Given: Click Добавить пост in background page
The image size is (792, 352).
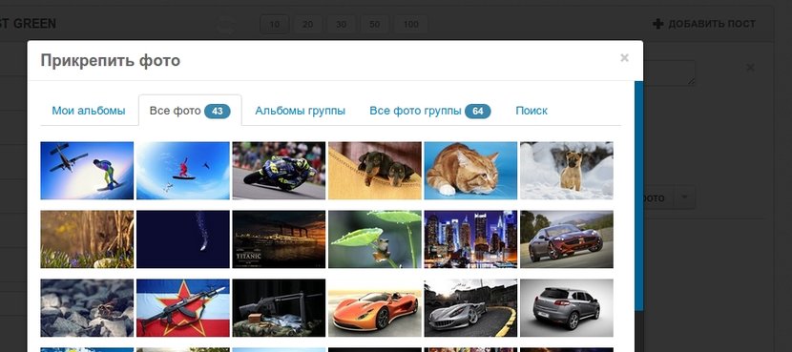Looking at the screenshot, I should click(704, 24).
